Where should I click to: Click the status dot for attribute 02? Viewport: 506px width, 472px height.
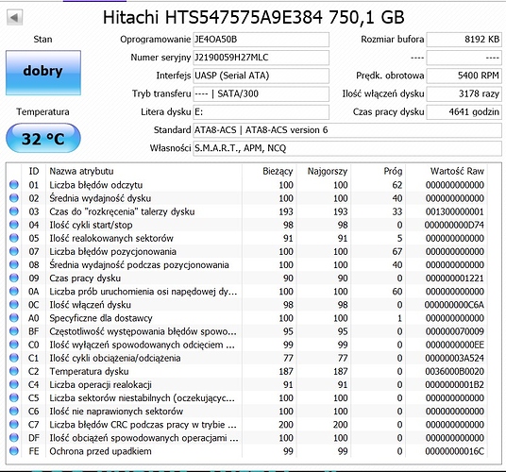pos(14,198)
